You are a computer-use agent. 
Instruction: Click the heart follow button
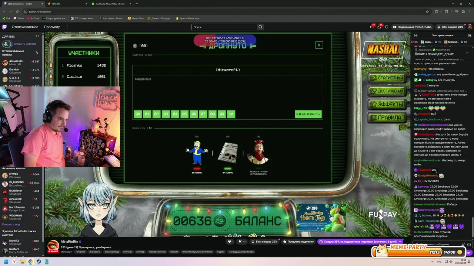click(x=230, y=242)
